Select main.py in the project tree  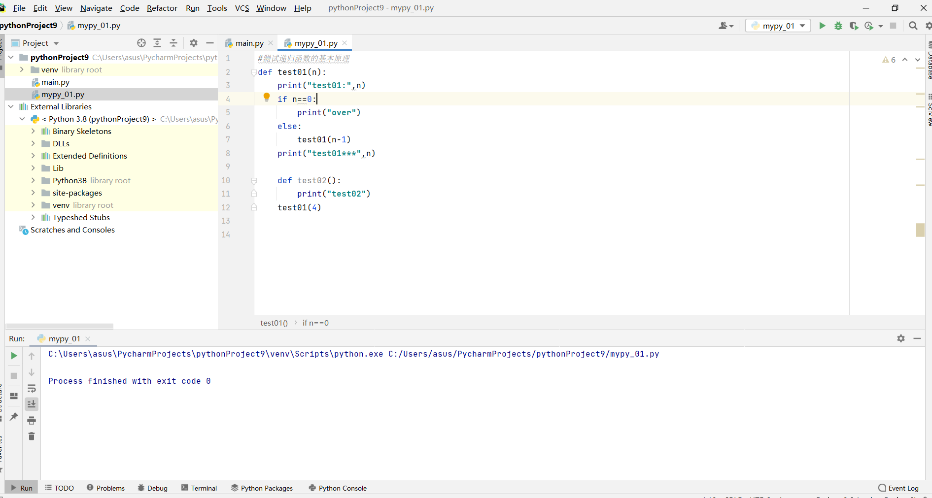[55, 82]
